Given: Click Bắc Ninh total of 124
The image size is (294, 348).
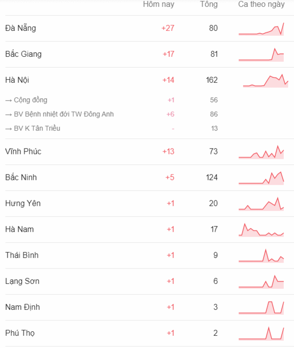Looking at the screenshot, I should [212, 177].
